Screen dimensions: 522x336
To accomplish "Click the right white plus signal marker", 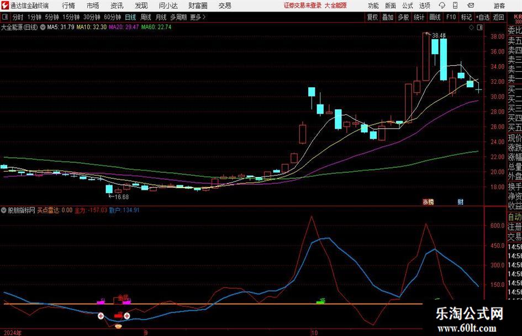I will [x=126, y=316].
